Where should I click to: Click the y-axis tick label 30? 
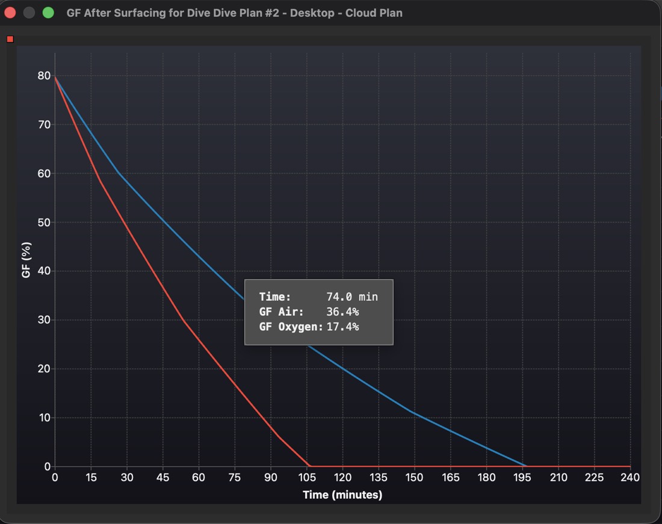(x=44, y=320)
